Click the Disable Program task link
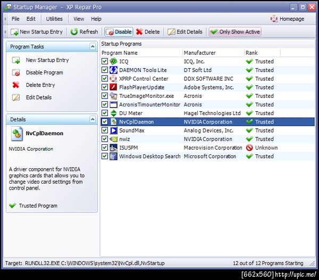 point(45,73)
